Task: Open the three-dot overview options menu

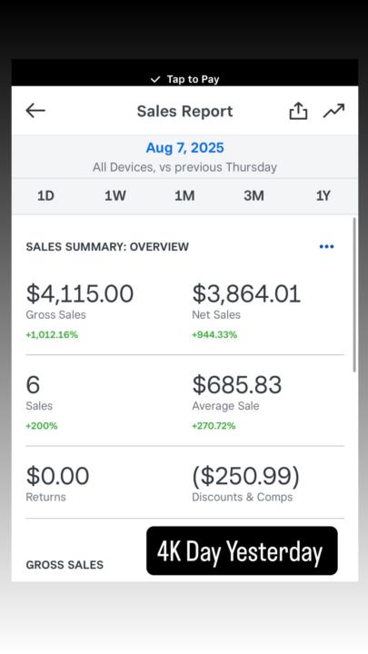Action: click(326, 246)
